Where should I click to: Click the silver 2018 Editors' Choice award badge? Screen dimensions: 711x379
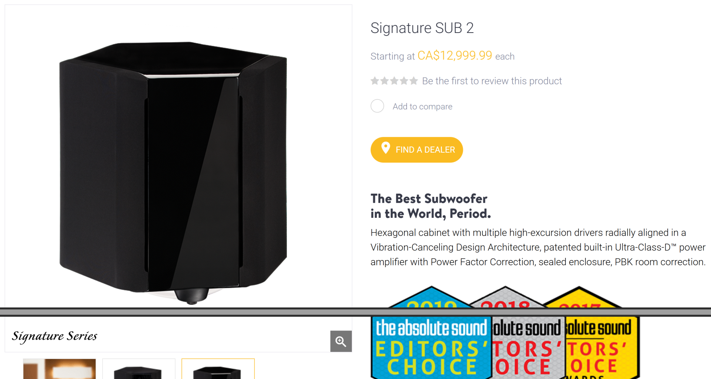tap(528, 333)
